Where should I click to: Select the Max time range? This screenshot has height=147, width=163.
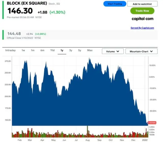(90, 50)
